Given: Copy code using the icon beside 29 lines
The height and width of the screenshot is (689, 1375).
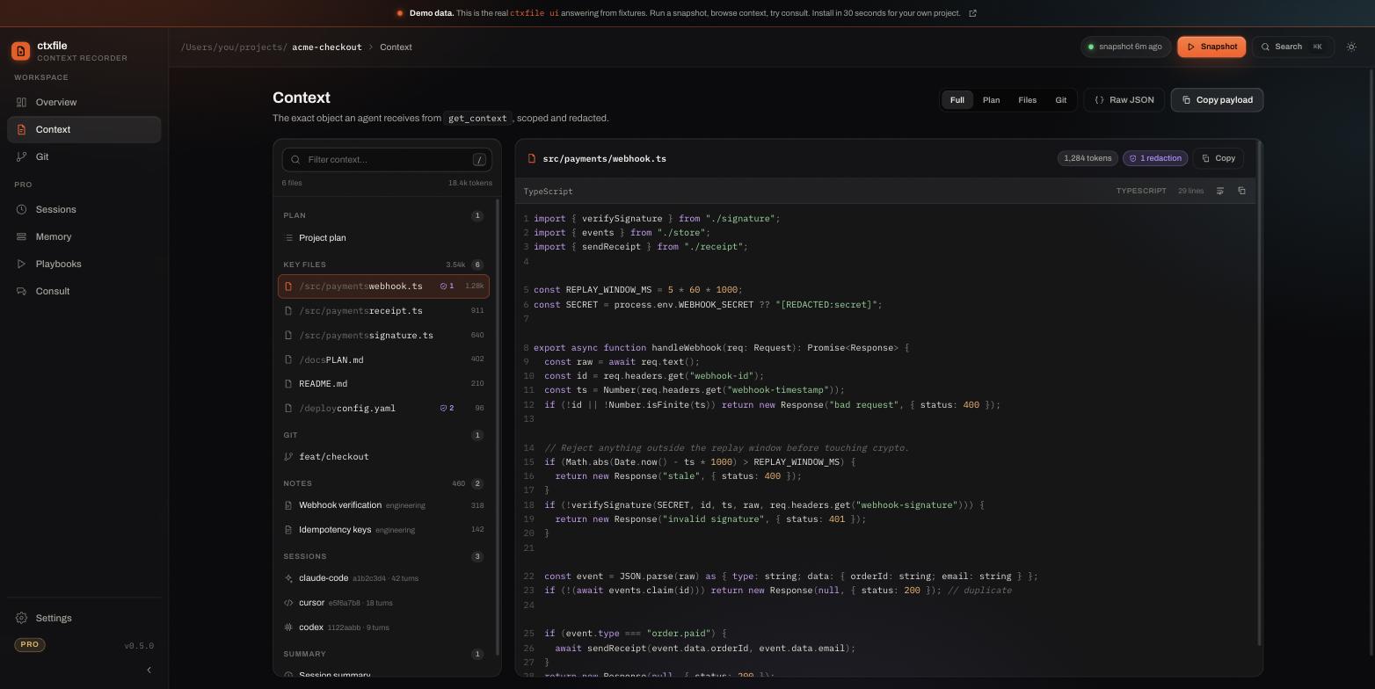Looking at the screenshot, I should 1241,191.
